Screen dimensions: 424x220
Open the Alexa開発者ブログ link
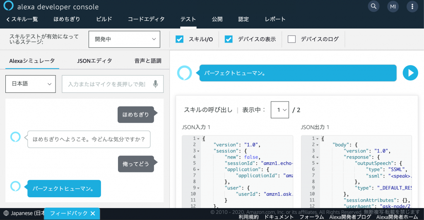[x=350, y=217]
